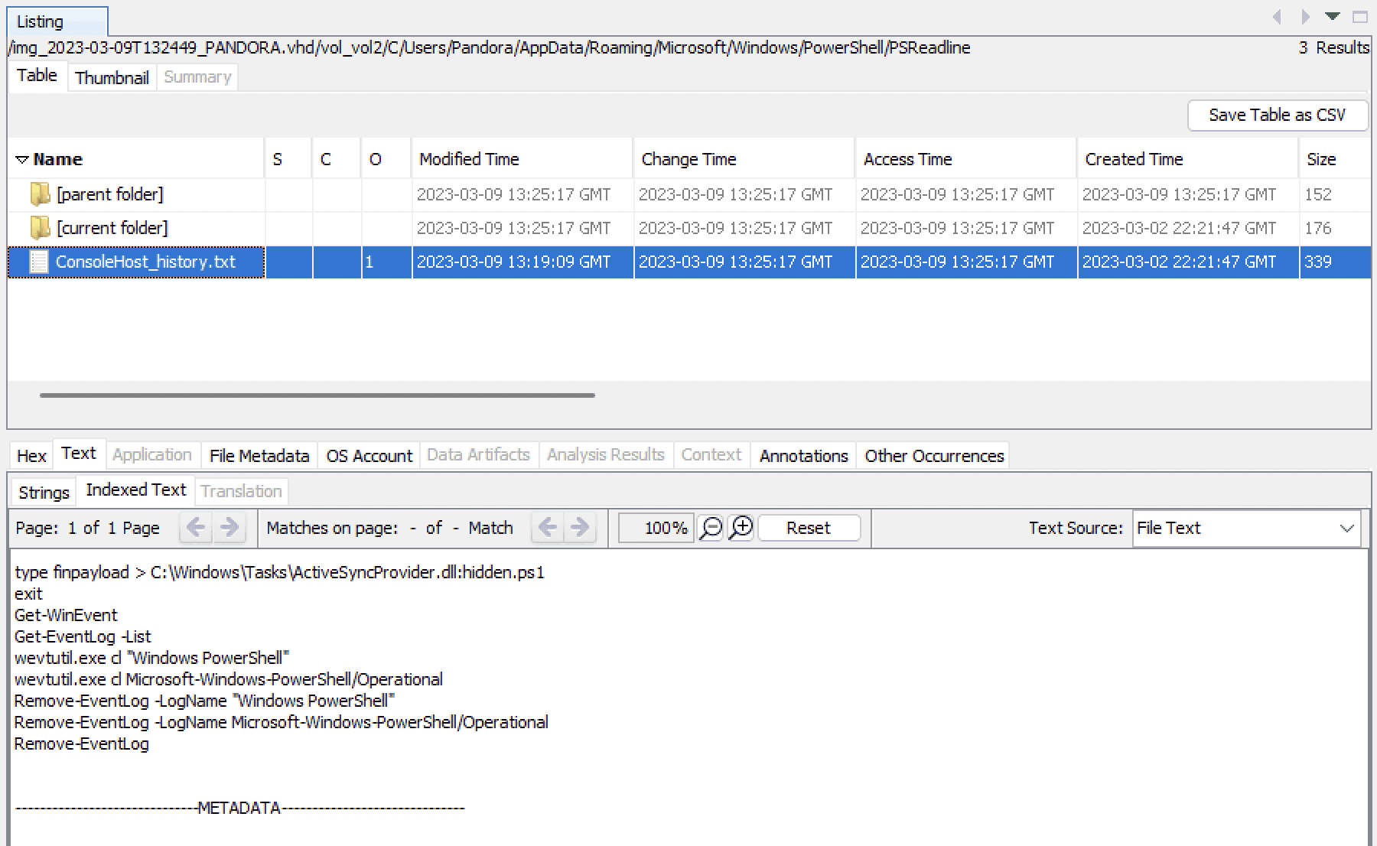Click the line containing ActiveSyncProvider.dll:hidden.ps1

click(280, 572)
